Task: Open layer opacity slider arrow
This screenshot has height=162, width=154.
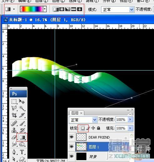Action: [x=130, y=120]
